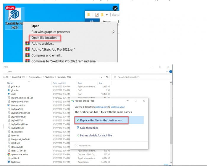Click the visual search lens icon on image

[115, 8]
